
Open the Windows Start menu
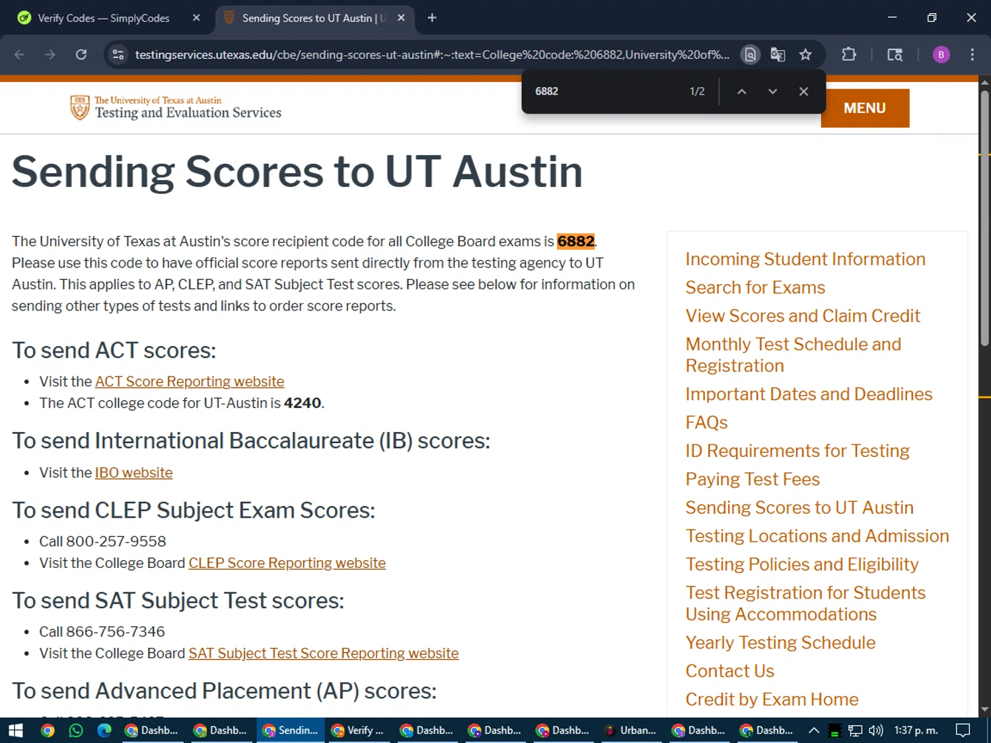[x=16, y=730]
